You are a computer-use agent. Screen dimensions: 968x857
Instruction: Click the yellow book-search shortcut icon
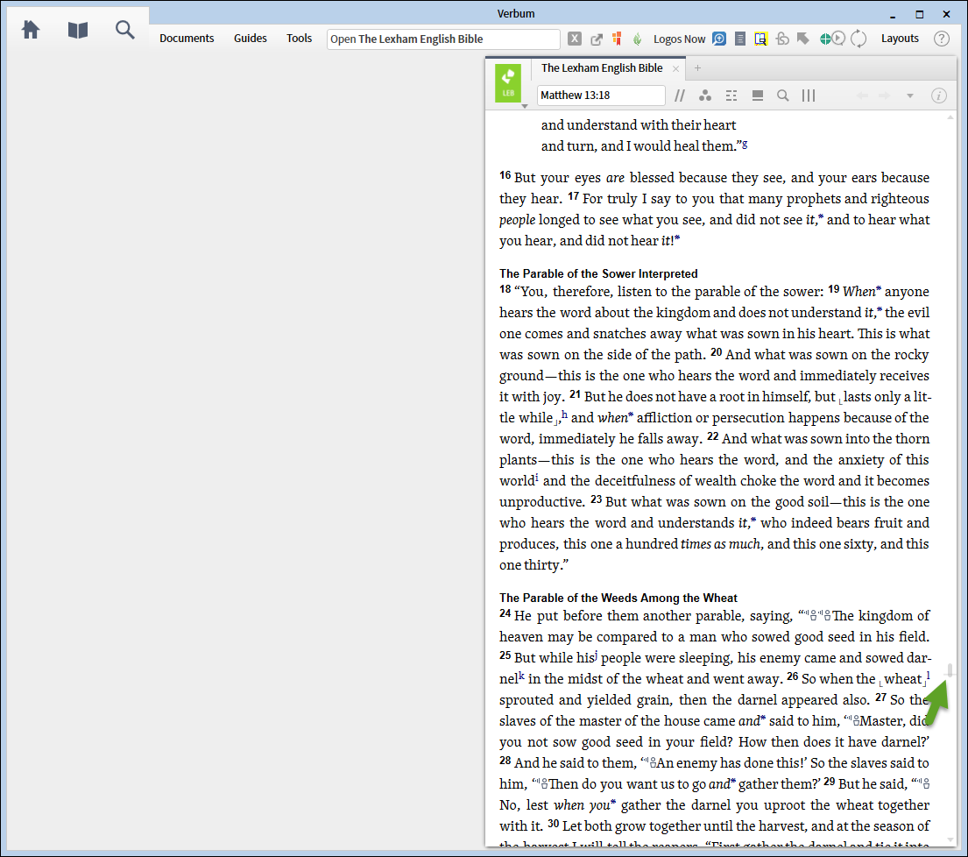click(760, 39)
